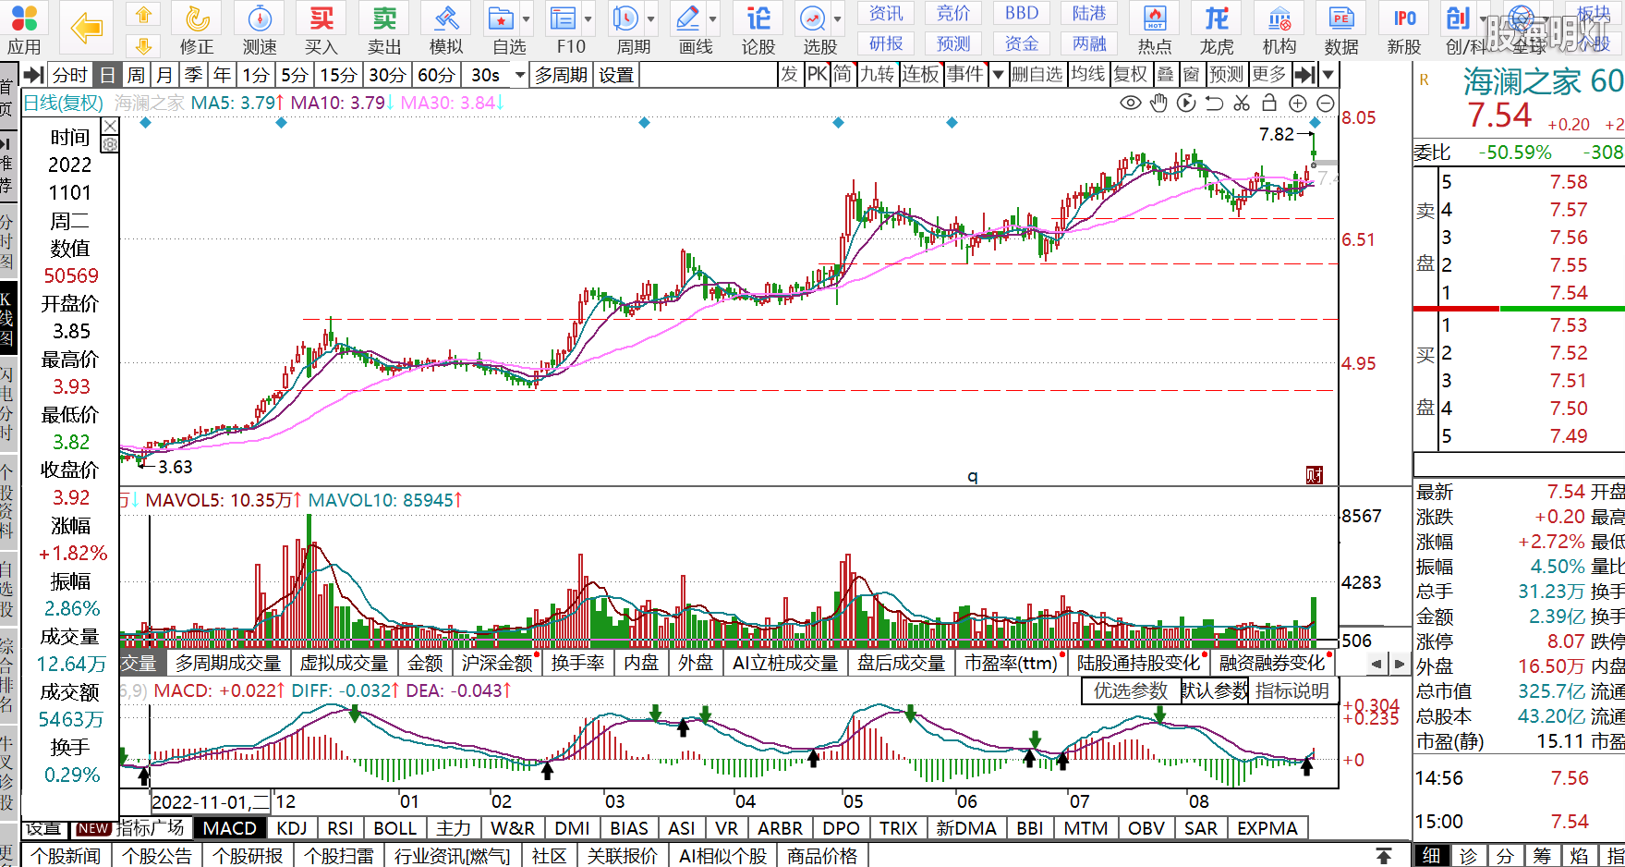Toggle the eye visibility icon on chart
Image resolution: width=1625 pixels, height=867 pixels.
tap(1130, 103)
